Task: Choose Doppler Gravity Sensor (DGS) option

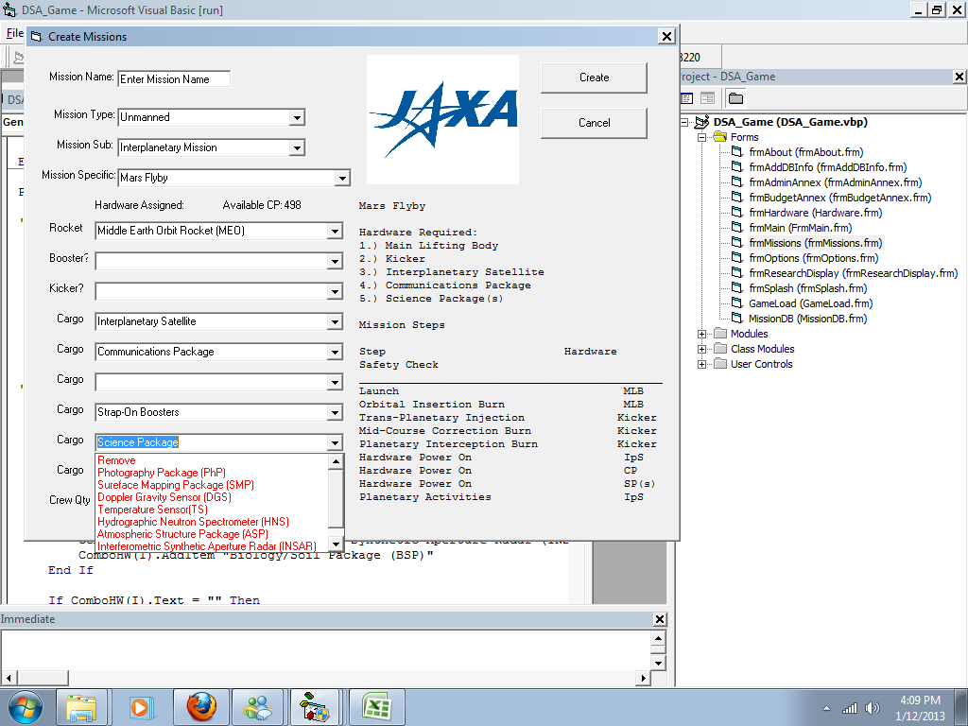Action: (x=212, y=497)
